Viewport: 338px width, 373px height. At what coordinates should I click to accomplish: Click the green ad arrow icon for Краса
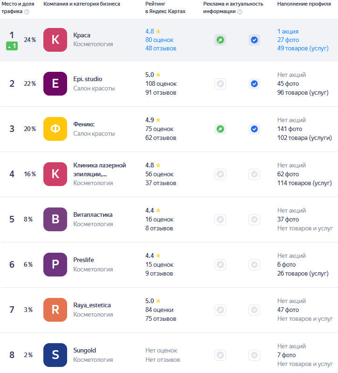[220, 40]
